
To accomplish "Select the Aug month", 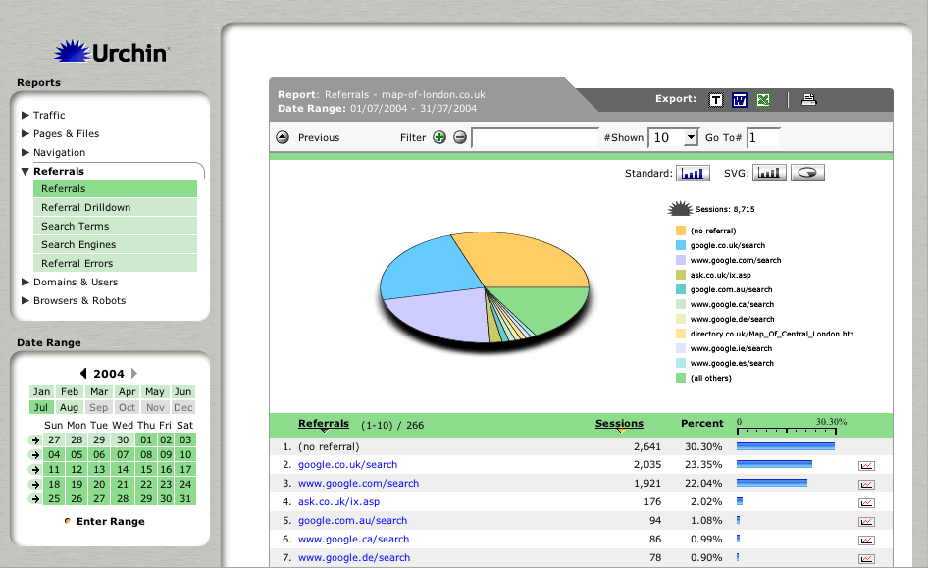I will pos(70,407).
